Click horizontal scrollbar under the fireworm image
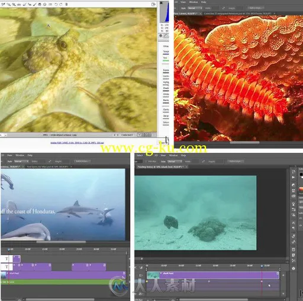The width and height of the screenshot is (303, 301). tap(244, 143)
